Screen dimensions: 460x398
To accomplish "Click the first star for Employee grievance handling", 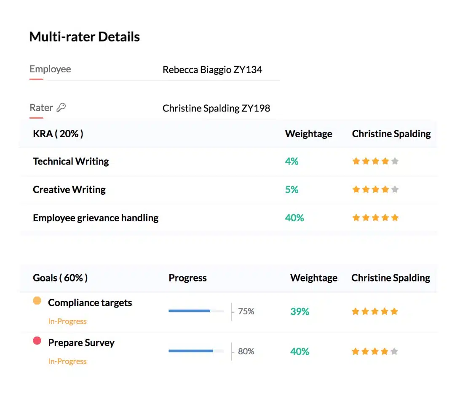I will coord(356,218).
